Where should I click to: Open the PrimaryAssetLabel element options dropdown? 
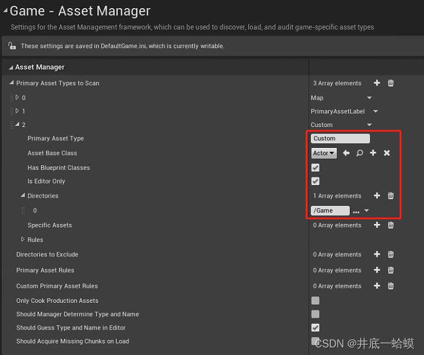tap(376, 111)
